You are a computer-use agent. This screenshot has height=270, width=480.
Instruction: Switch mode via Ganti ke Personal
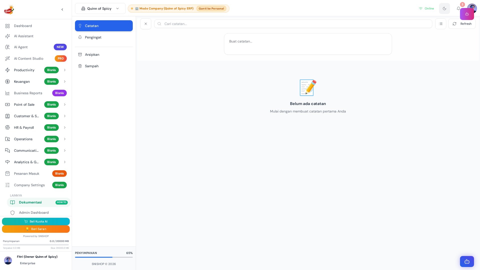(211, 8)
